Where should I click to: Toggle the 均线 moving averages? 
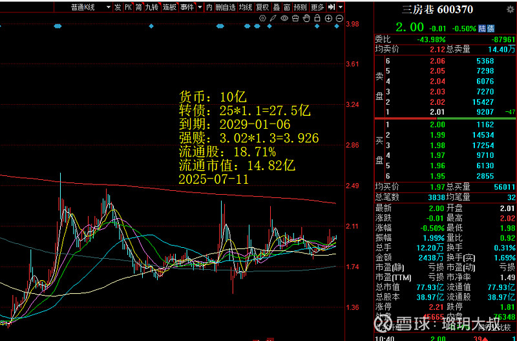[x=246, y=7]
